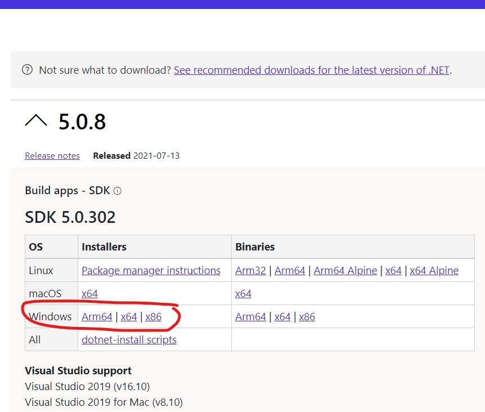The height and width of the screenshot is (412, 485).
Task: Download Linux Arm64 Alpine binaries
Action: [345, 271]
